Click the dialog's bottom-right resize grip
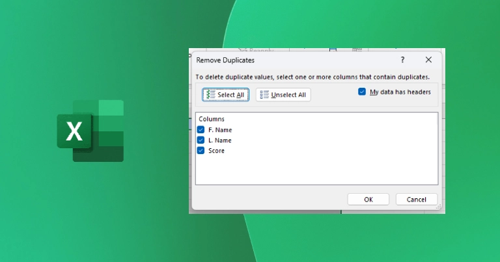The image size is (500, 262). (x=439, y=207)
